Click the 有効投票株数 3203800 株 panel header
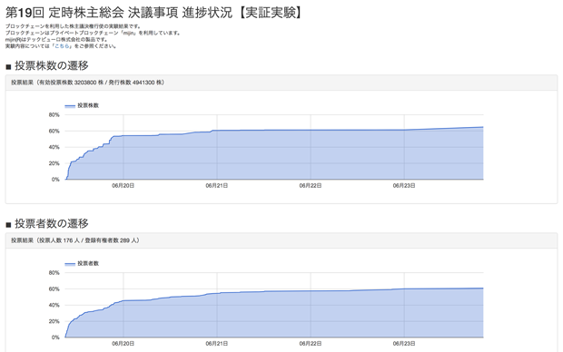Viewport: 563px width, 352px height. click(281, 83)
